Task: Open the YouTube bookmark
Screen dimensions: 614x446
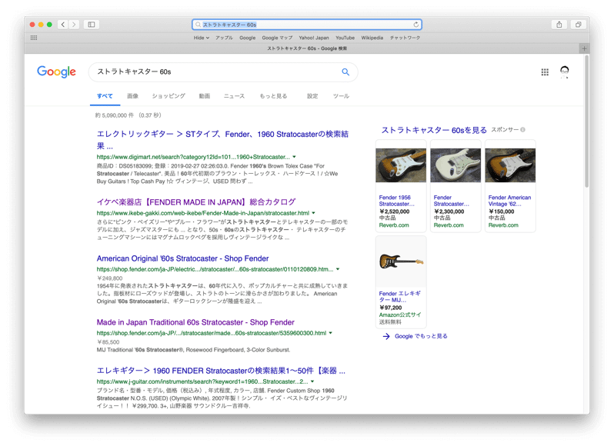Action: click(x=345, y=38)
